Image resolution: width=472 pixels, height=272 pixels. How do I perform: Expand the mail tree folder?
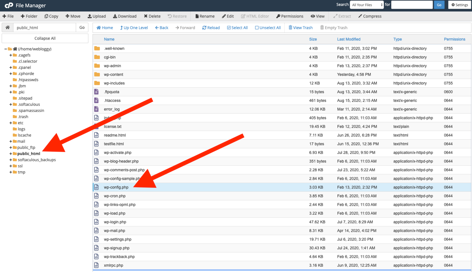(11, 141)
